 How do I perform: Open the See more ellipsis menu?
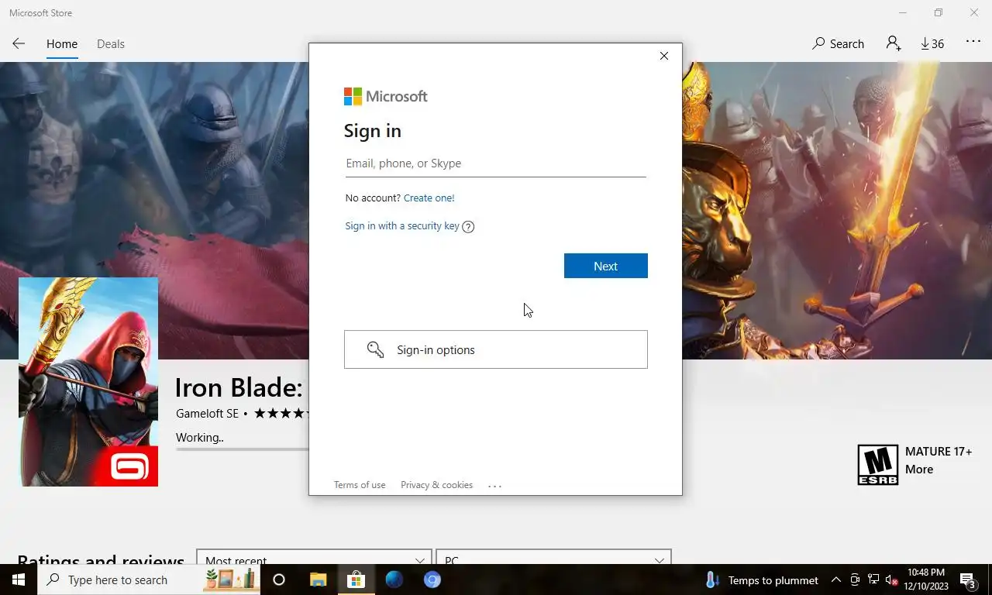tap(973, 42)
